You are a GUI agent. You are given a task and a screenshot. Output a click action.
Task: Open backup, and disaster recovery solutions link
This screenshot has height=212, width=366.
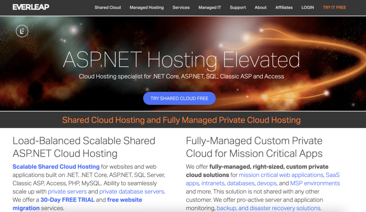[268, 208]
